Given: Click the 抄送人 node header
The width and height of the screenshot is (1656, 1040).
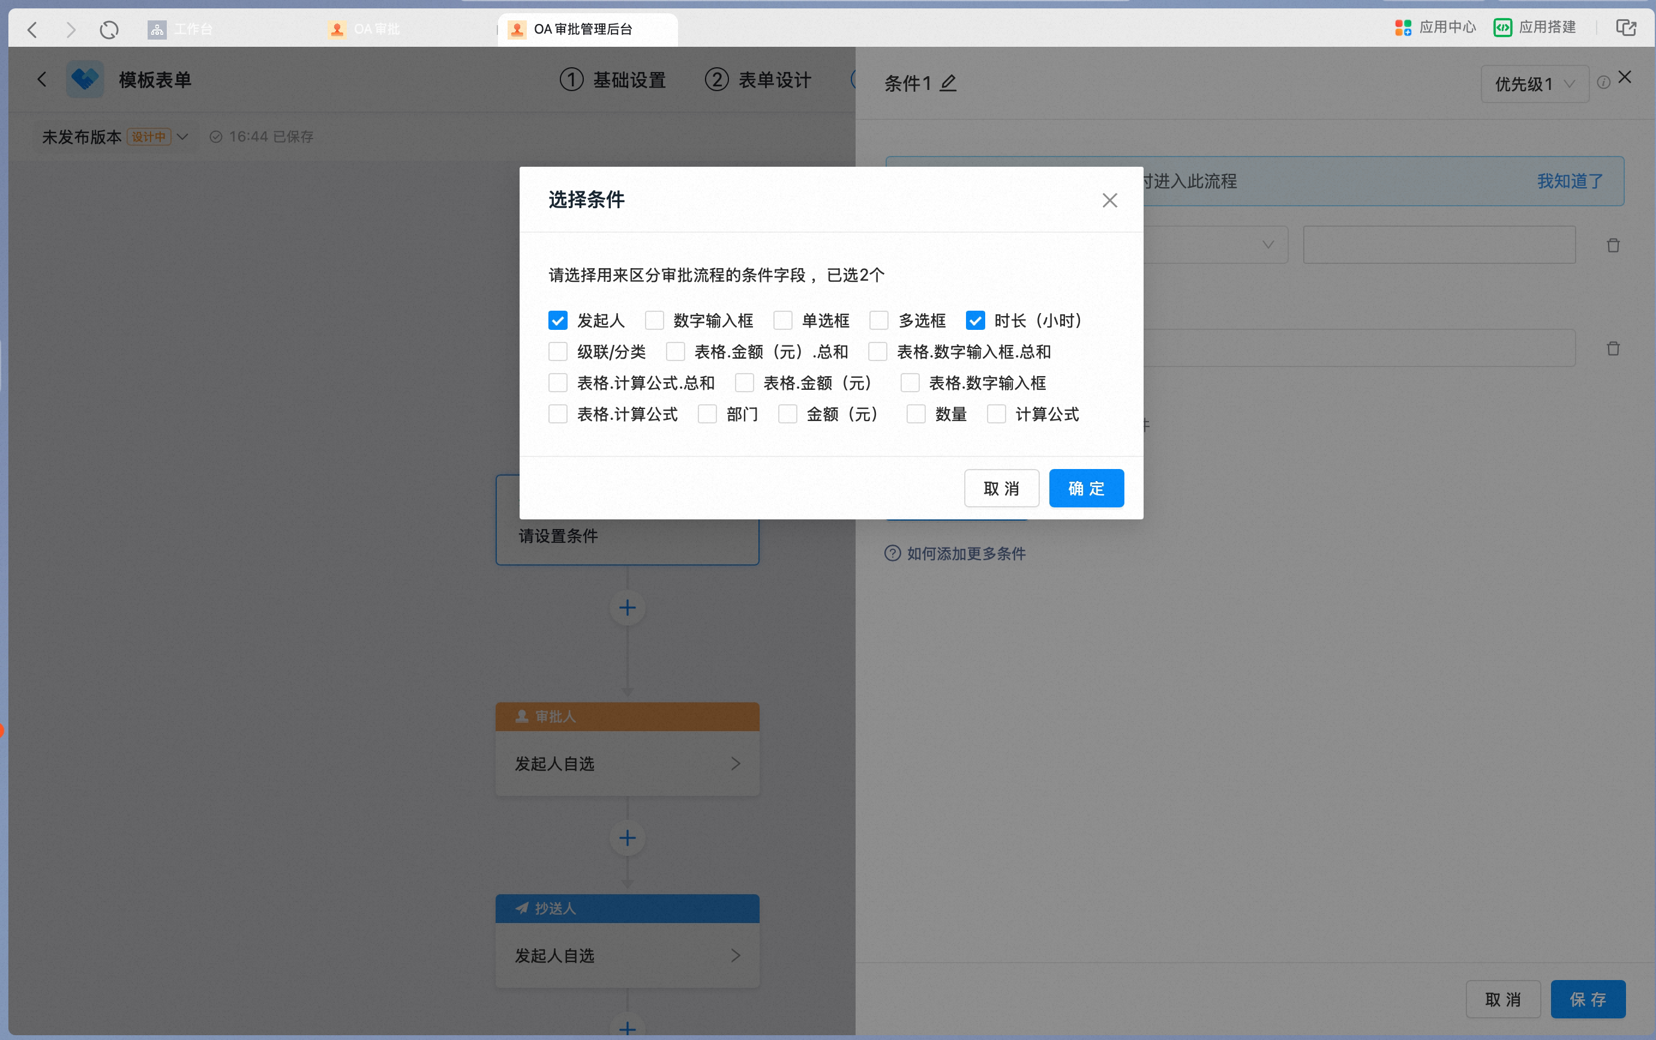Looking at the screenshot, I should pyautogui.click(x=627, y=909).
